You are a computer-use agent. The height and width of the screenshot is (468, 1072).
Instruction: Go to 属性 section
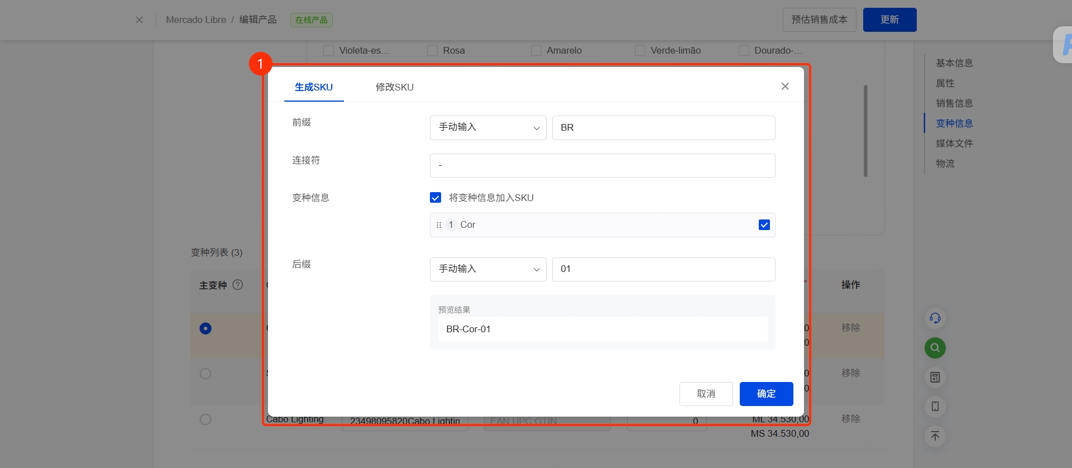point(945,83)
